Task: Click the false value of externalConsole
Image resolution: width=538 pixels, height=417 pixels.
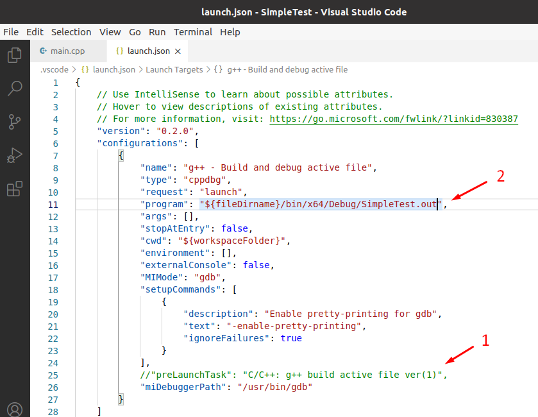Action: [x=256, y=265]
